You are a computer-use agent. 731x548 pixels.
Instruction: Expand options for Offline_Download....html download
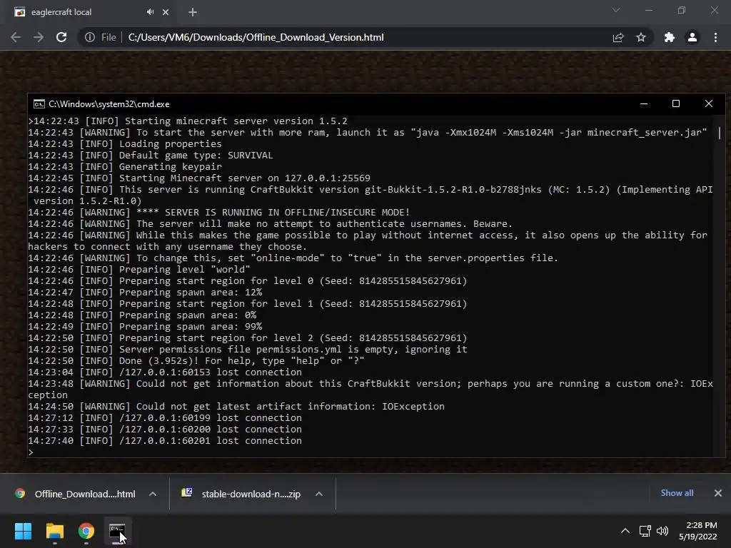point(153,494)
